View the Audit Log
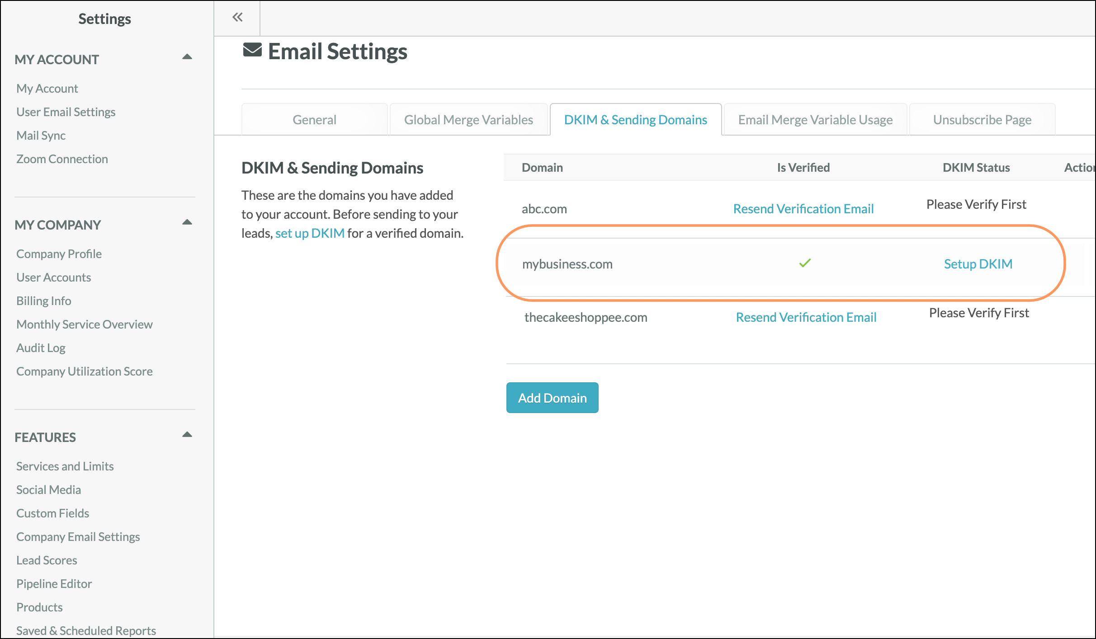 pyautogui.click(x=41, y=348)
